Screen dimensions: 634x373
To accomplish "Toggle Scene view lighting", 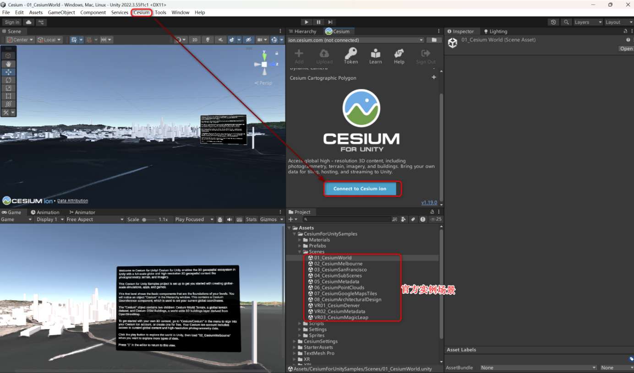I will (x=208, y=40).
